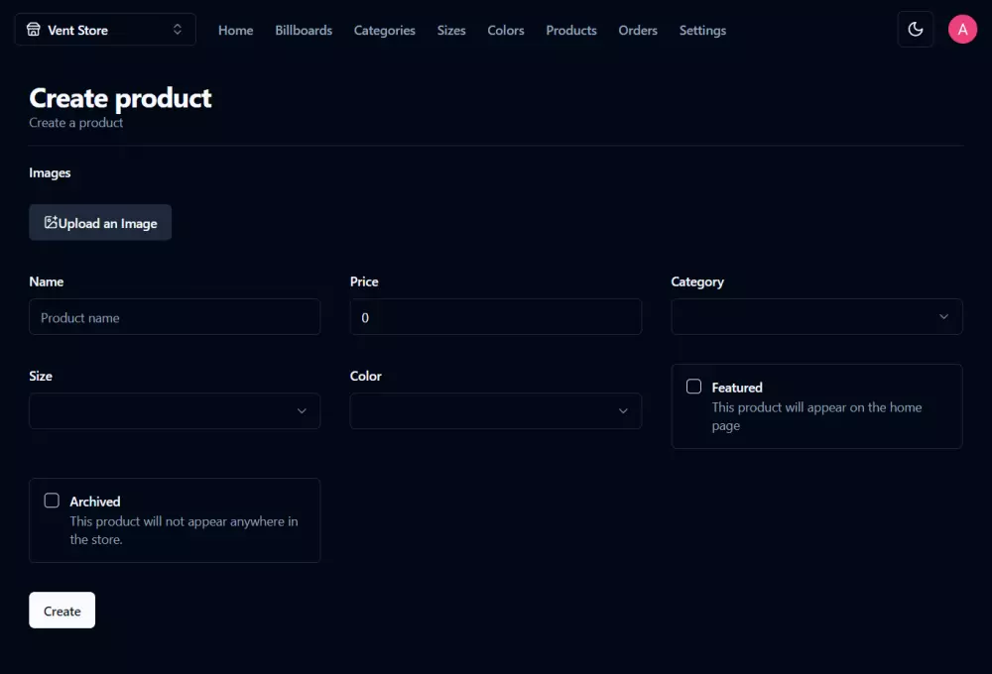Open the Category dropdown
Image resolution: width=992 pixels, height=674 pixels.
tap(816, 317)
